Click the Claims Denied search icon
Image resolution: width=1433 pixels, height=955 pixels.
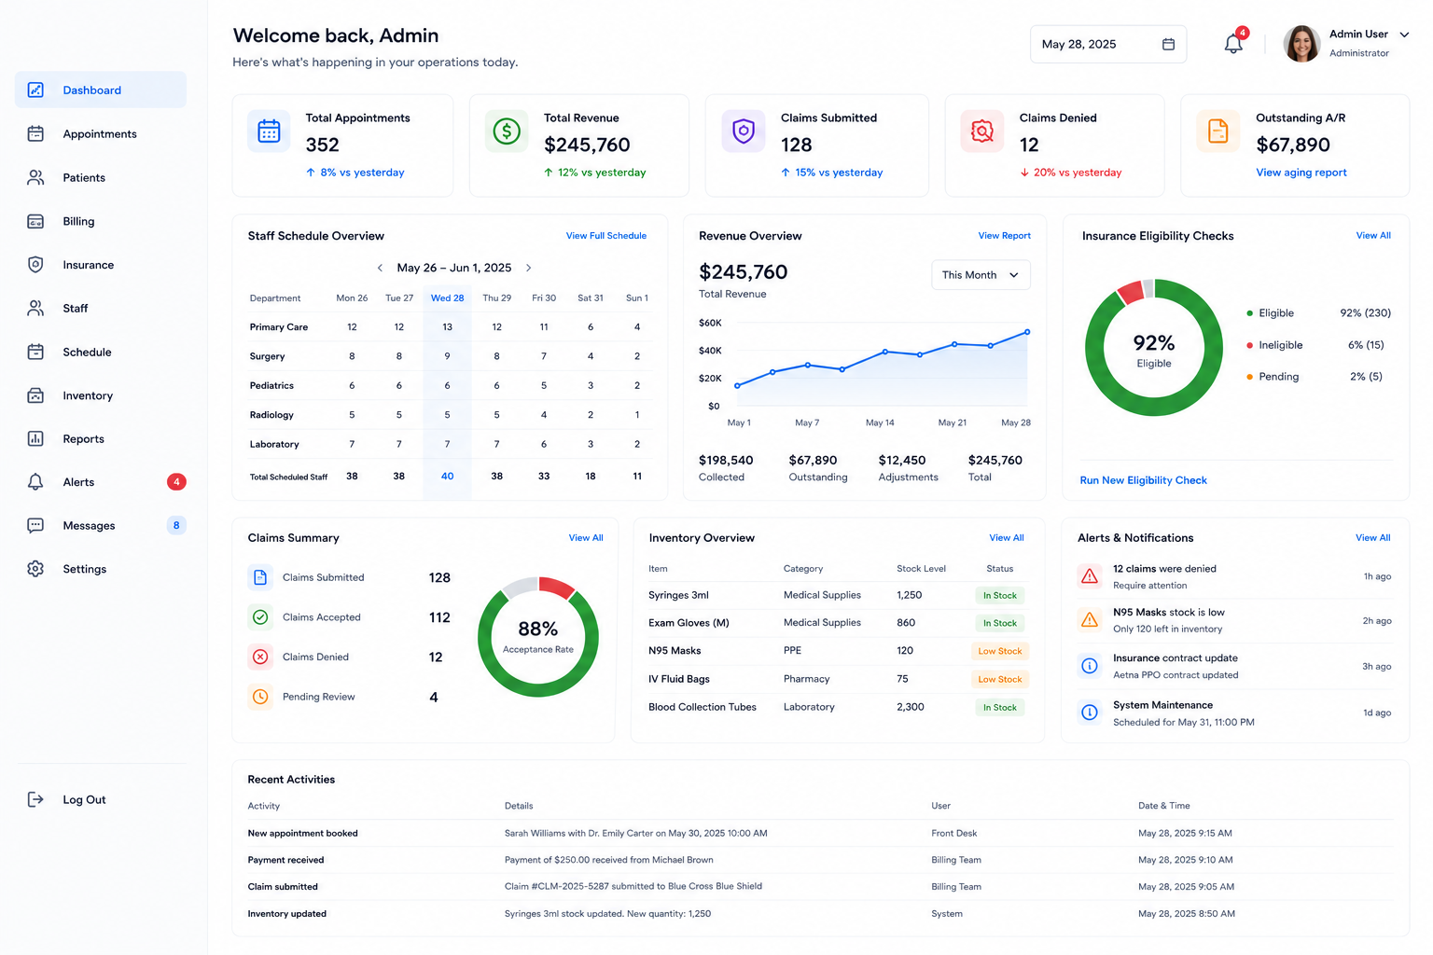(x=982, y=131)
